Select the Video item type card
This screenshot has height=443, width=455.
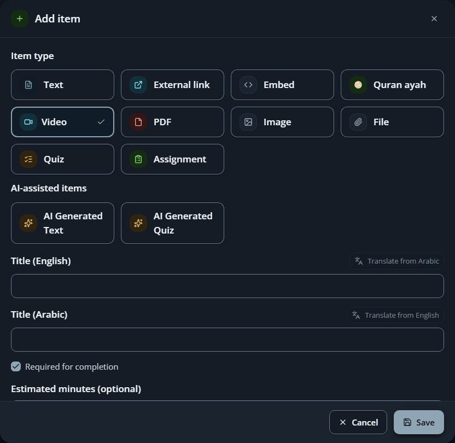tap(62, 122)
